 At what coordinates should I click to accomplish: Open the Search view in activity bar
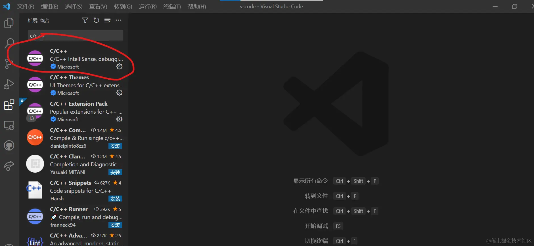(x=9, y=43)
